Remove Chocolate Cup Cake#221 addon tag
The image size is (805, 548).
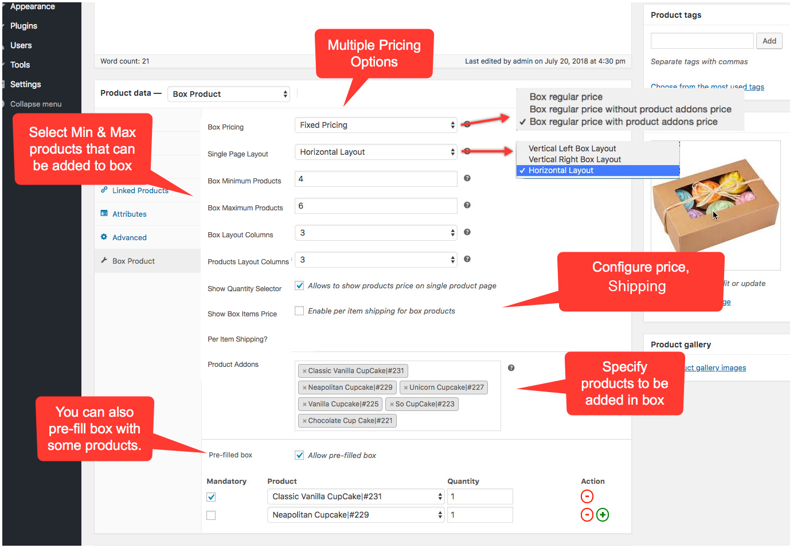304,421
